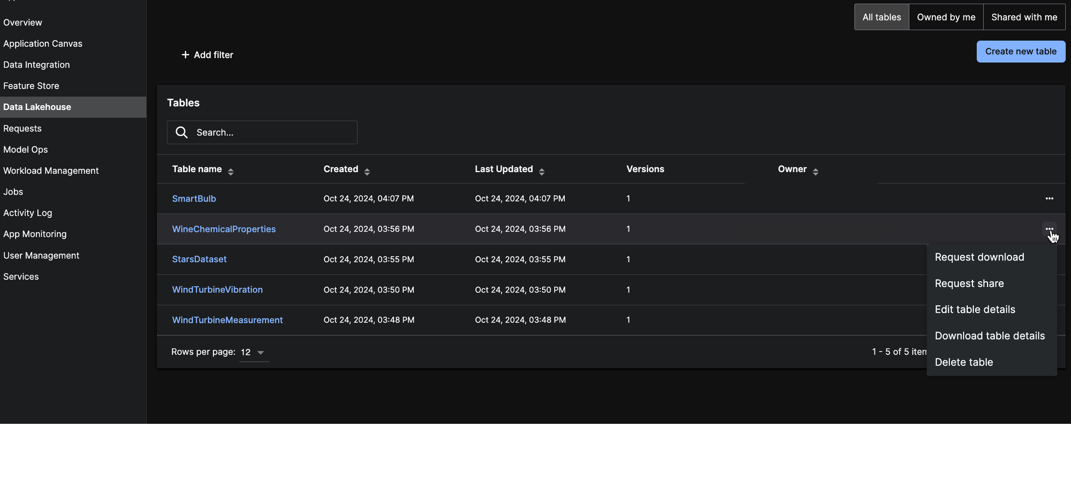Sort tables by Owner column arrows

click(815, 171)
